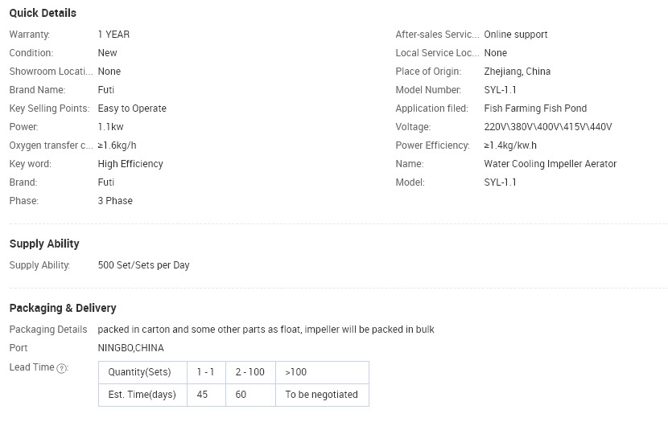
Task: Click the Water Cooling Impeller Aerator name value
Action: (550, 164)
